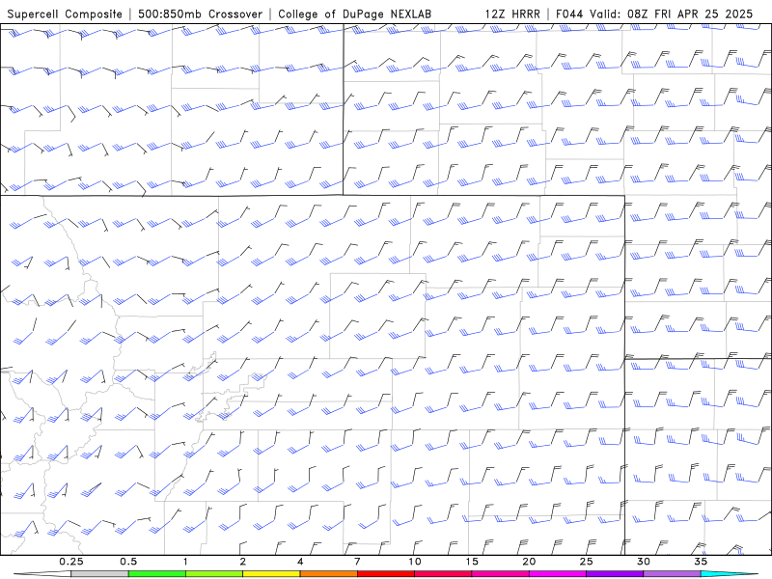Select the yellow 2–4 color bar segment

pyautogui.click(x=271, y=574)
